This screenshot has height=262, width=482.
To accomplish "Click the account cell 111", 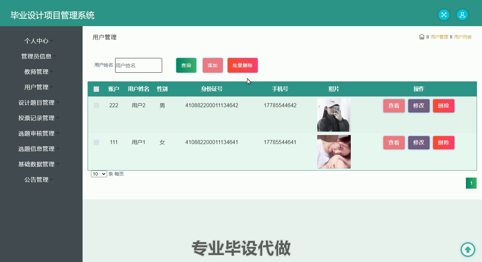I will pos(114,142).
